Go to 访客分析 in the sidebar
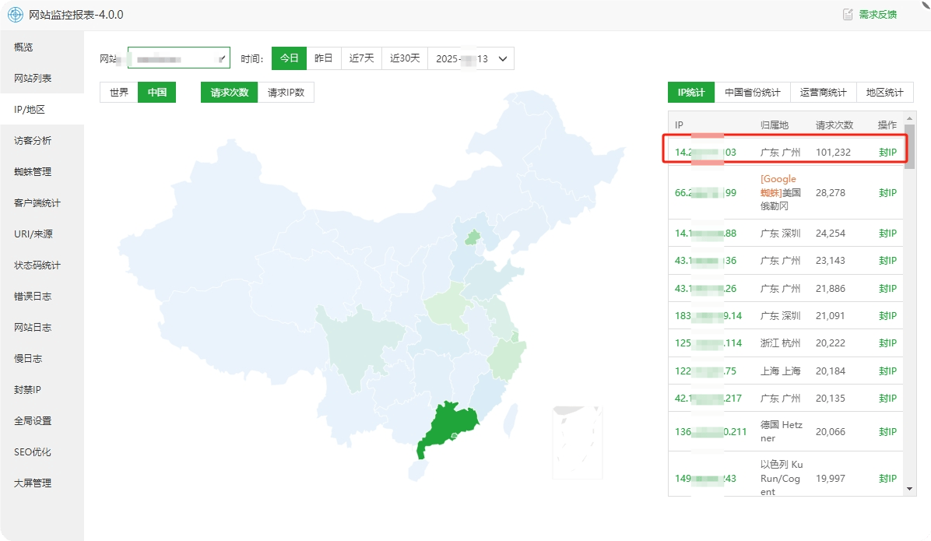 click(33, 141)
